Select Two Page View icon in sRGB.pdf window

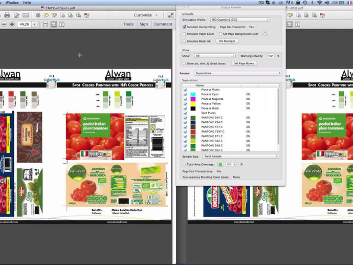(x=298, y=24)
